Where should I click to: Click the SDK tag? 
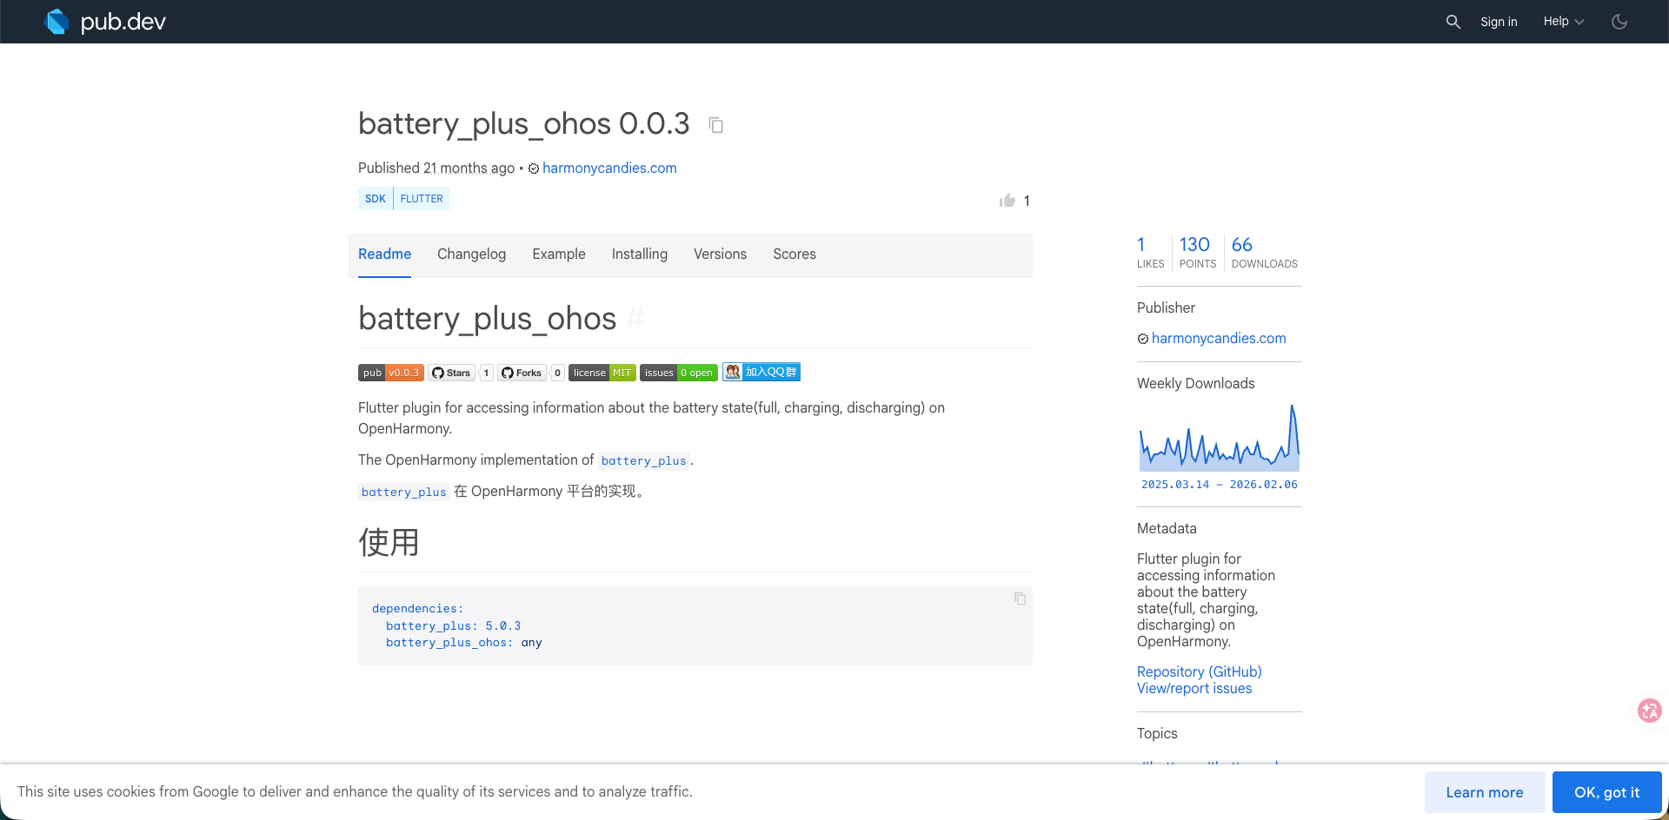376,199
